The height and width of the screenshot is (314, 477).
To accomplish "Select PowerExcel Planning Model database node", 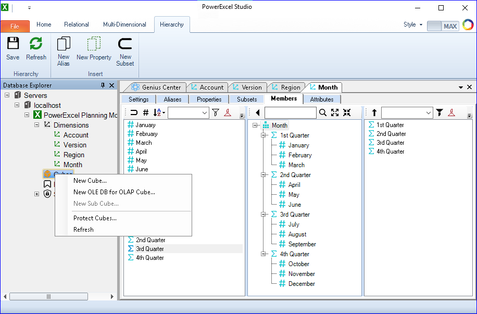I will coord(80,115).
